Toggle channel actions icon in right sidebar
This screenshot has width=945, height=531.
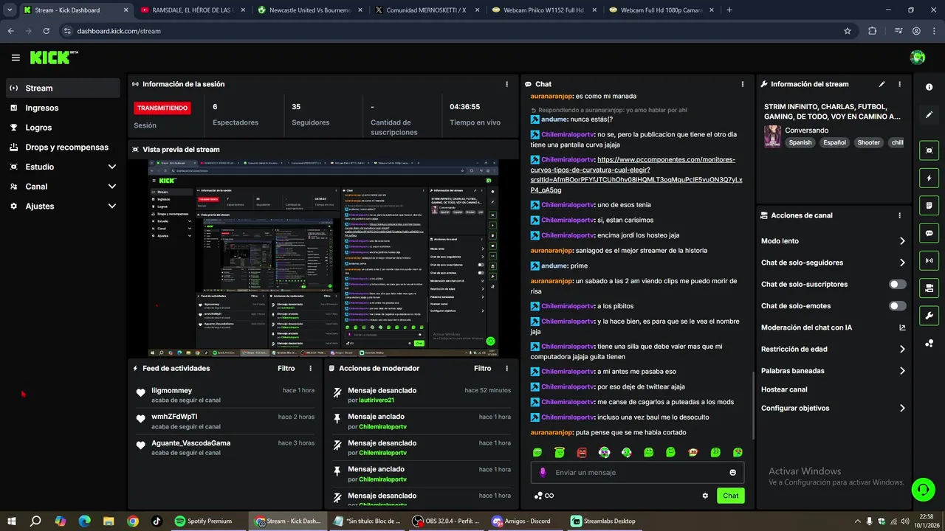[929, 288]
